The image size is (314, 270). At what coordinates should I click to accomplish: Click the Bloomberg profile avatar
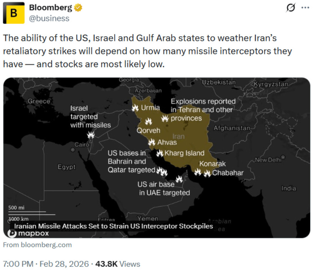14,13
